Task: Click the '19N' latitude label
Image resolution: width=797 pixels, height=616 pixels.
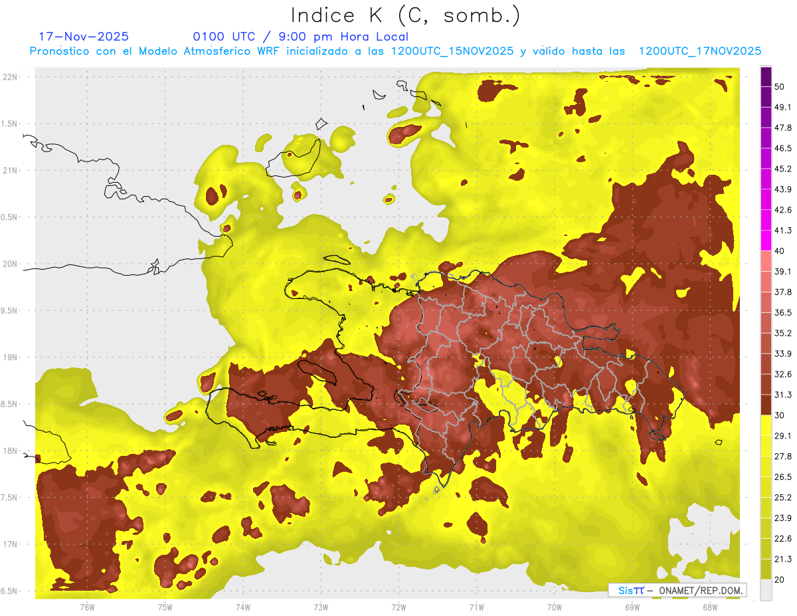Action: click(10, 358)
